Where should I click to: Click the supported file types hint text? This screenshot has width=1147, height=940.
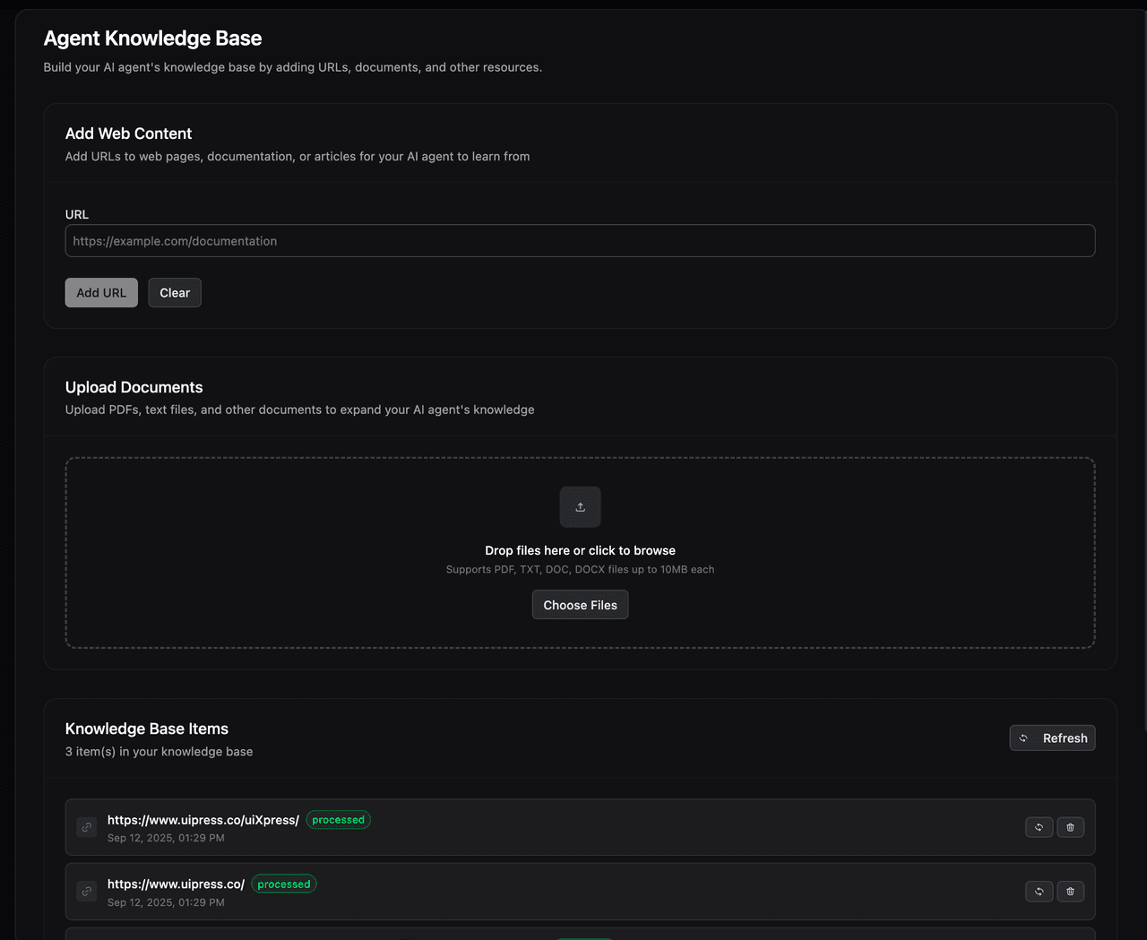point(580,570)
